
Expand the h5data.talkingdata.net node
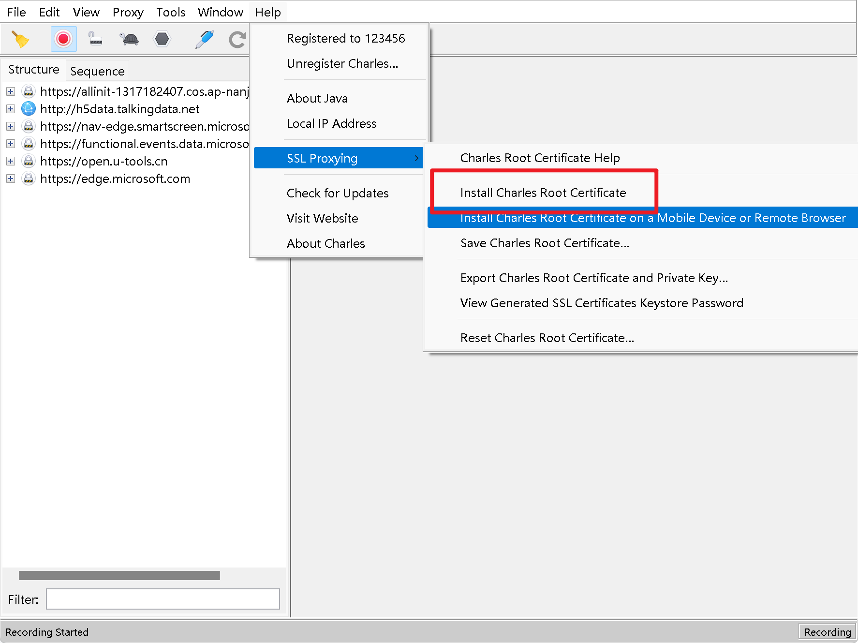[x=11, y=109]
